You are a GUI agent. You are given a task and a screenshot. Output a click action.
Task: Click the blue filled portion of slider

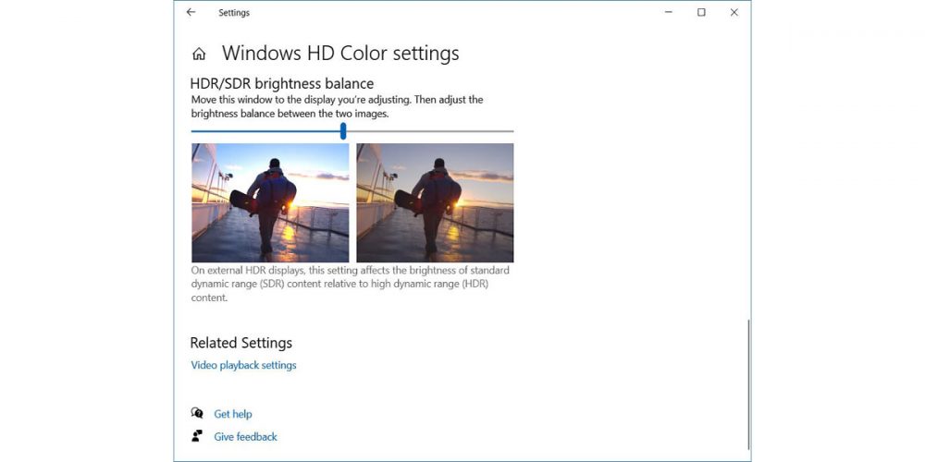click(x=265, y=131)
